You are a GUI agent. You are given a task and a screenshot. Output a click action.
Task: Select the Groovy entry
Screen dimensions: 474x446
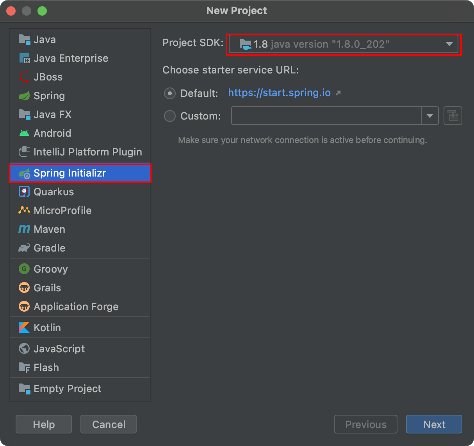point(80,269)
